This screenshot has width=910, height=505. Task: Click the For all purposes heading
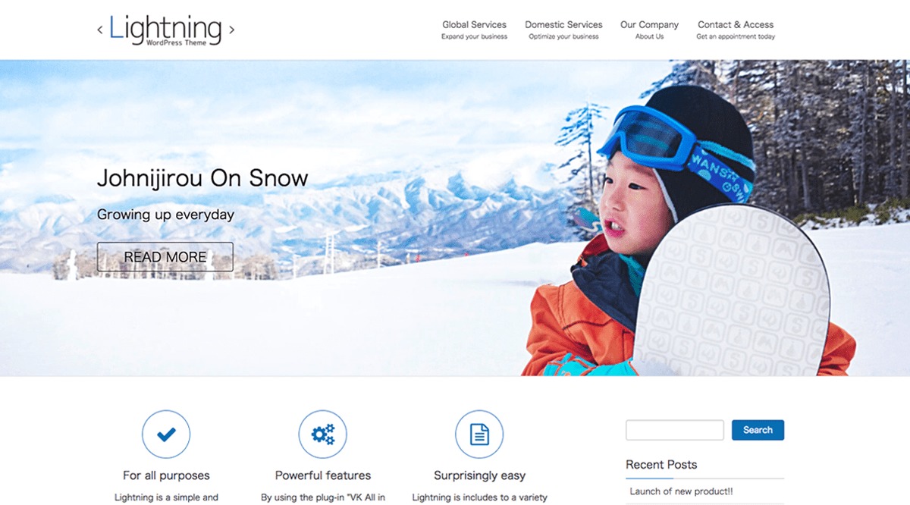(x=166, y=475)
